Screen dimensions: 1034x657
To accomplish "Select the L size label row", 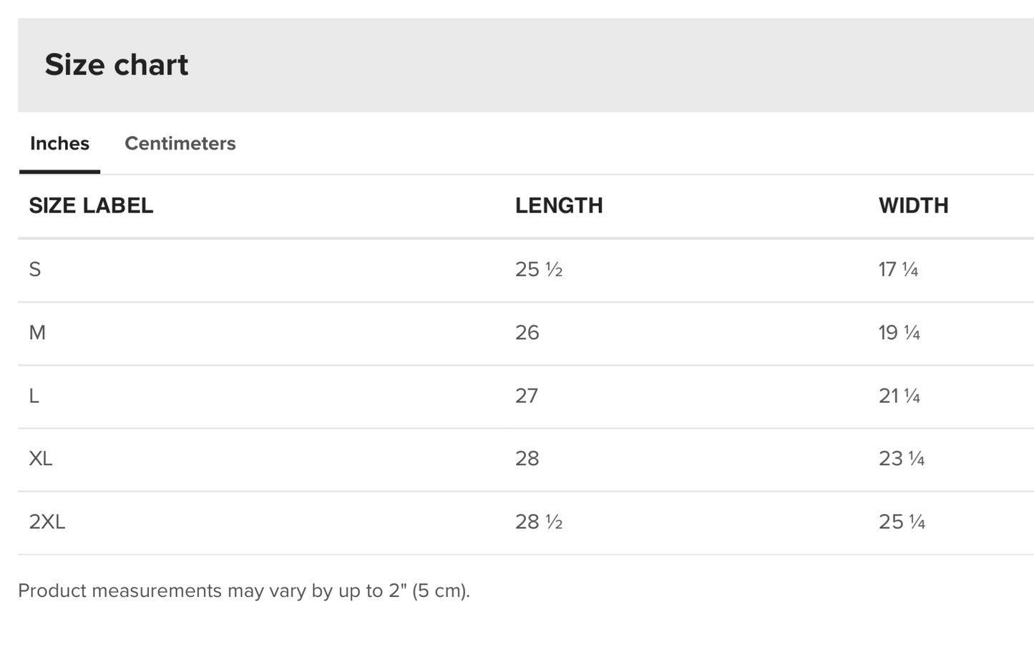I will pos(34,395).
